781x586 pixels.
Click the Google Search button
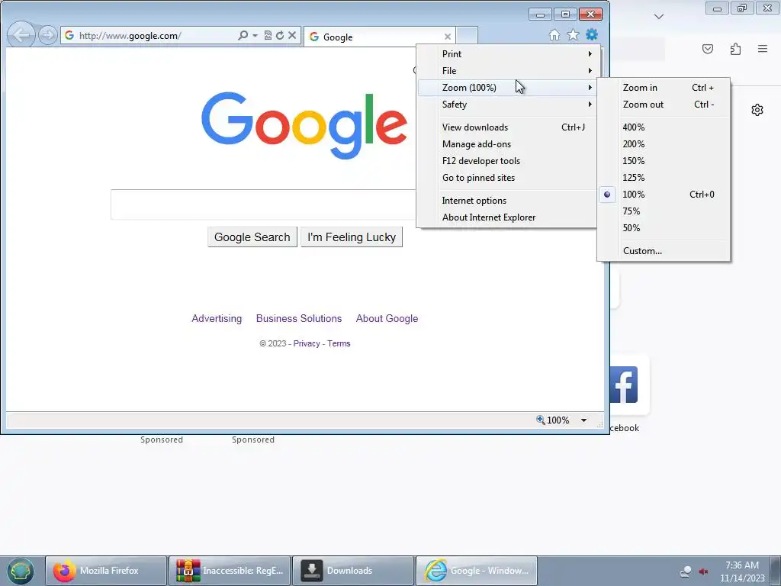[252, 237]
